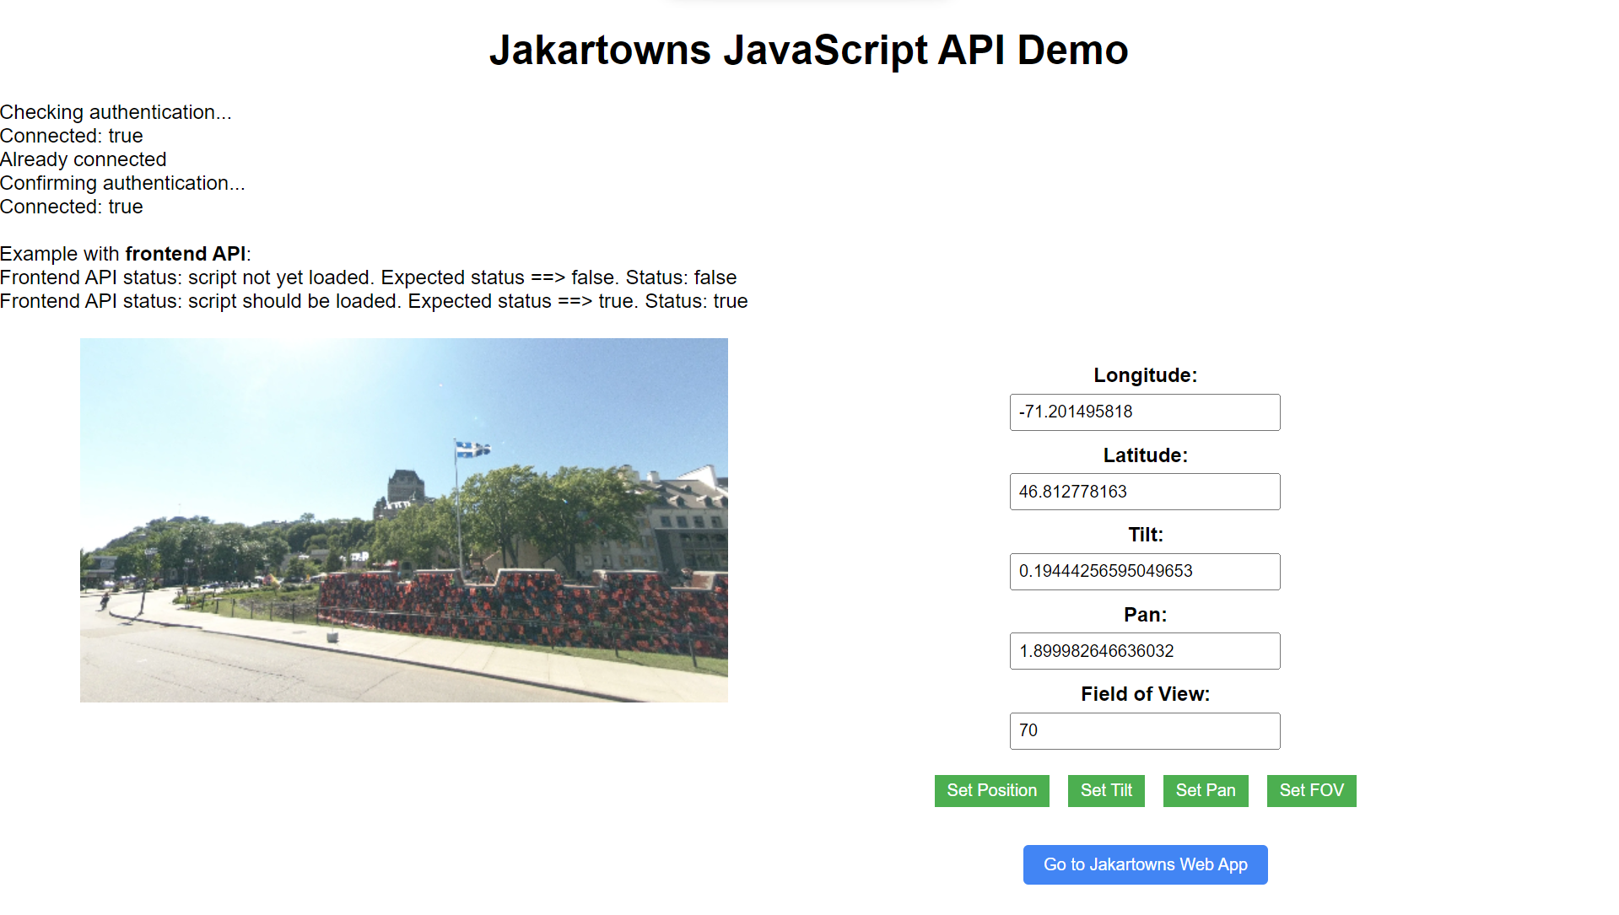
Task: Select the Tilt value field
Action: [1145, 572]
